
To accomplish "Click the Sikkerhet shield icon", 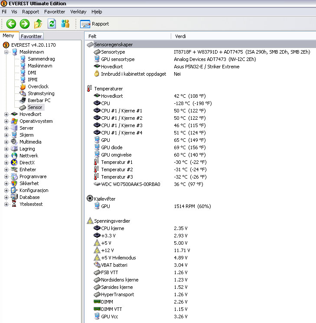I will 14,183.
